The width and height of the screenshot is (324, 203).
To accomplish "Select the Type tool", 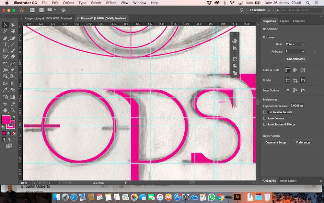I will (5, 44).
